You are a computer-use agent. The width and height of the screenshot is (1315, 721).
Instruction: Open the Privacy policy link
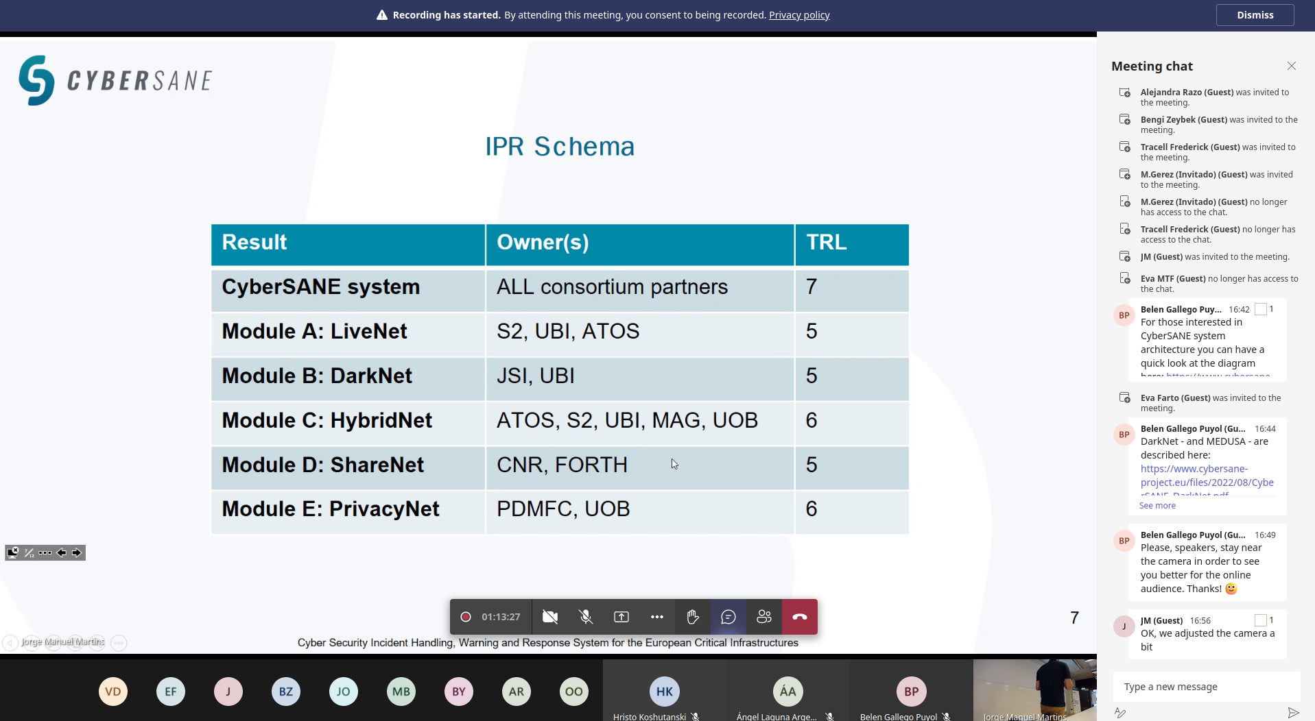pos(799,15)
